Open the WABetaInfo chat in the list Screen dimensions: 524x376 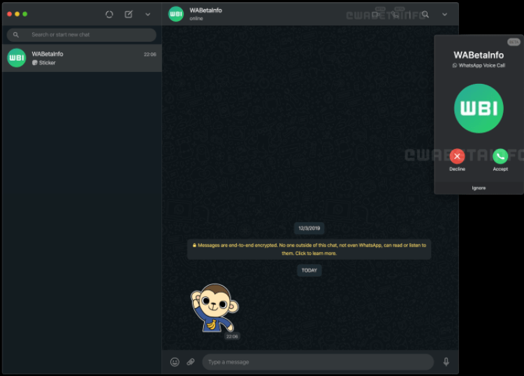pyautogui.click(x=82, y=58)
